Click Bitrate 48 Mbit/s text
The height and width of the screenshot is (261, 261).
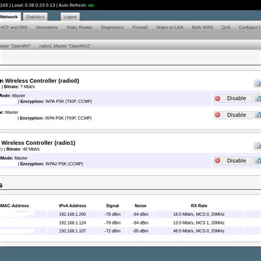(23, 149)
